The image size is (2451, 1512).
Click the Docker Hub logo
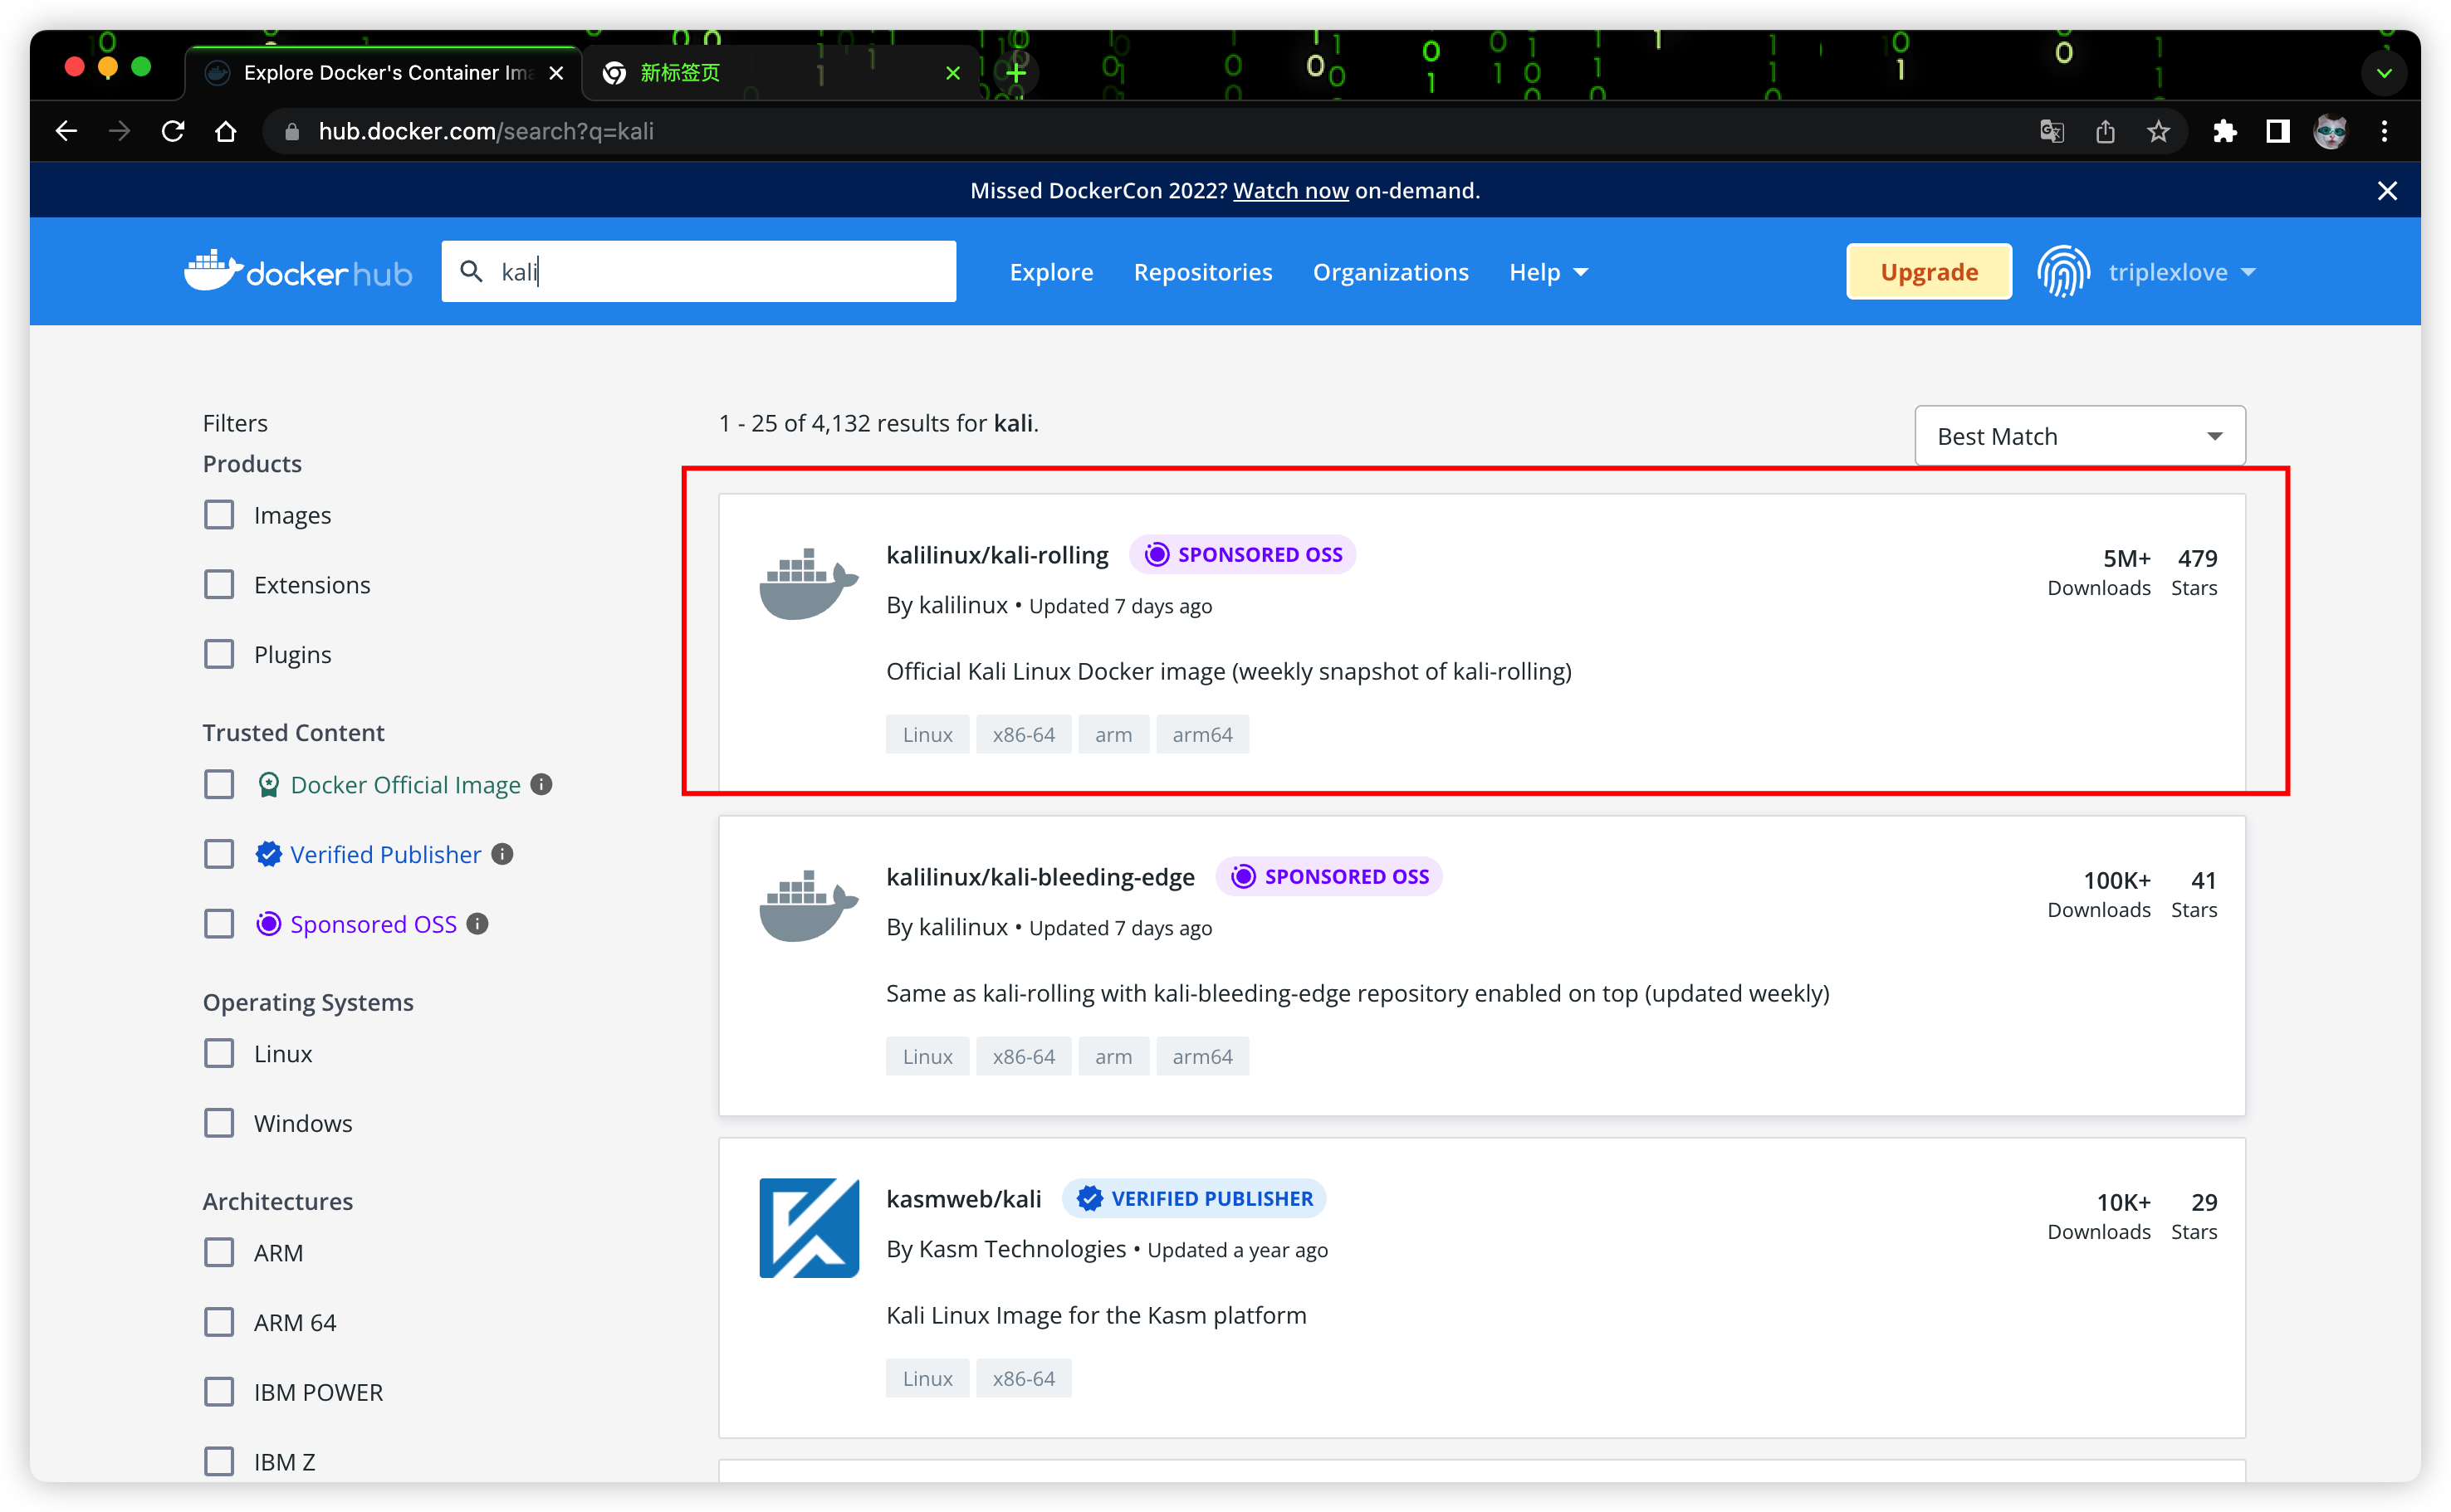pos(298,271)
